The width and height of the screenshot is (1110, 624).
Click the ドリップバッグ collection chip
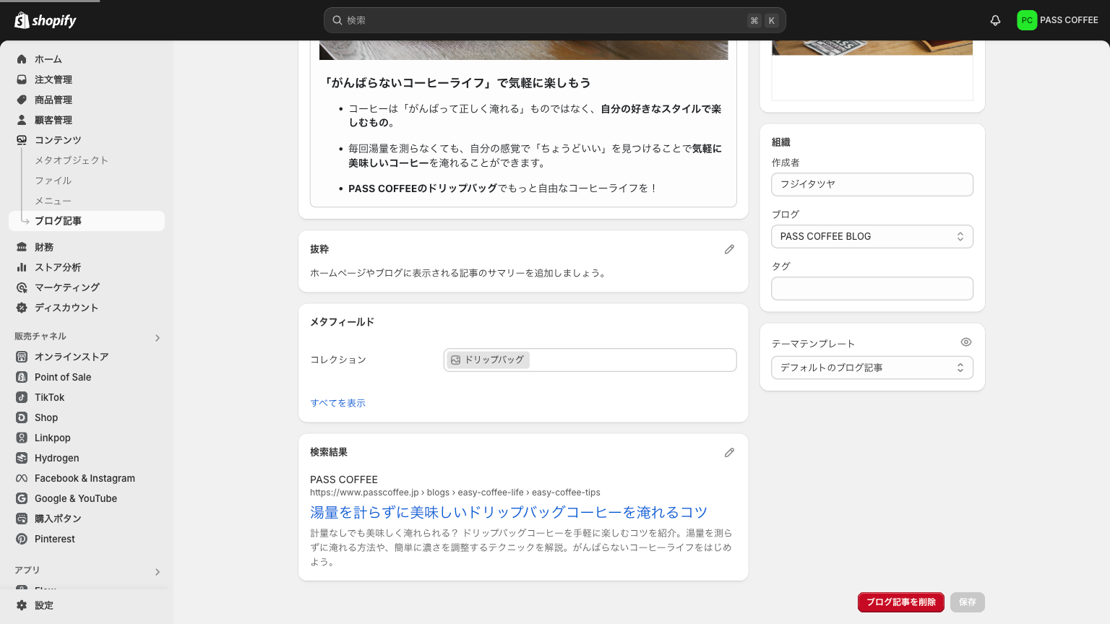pyautogui.click(x=488, y=360)
